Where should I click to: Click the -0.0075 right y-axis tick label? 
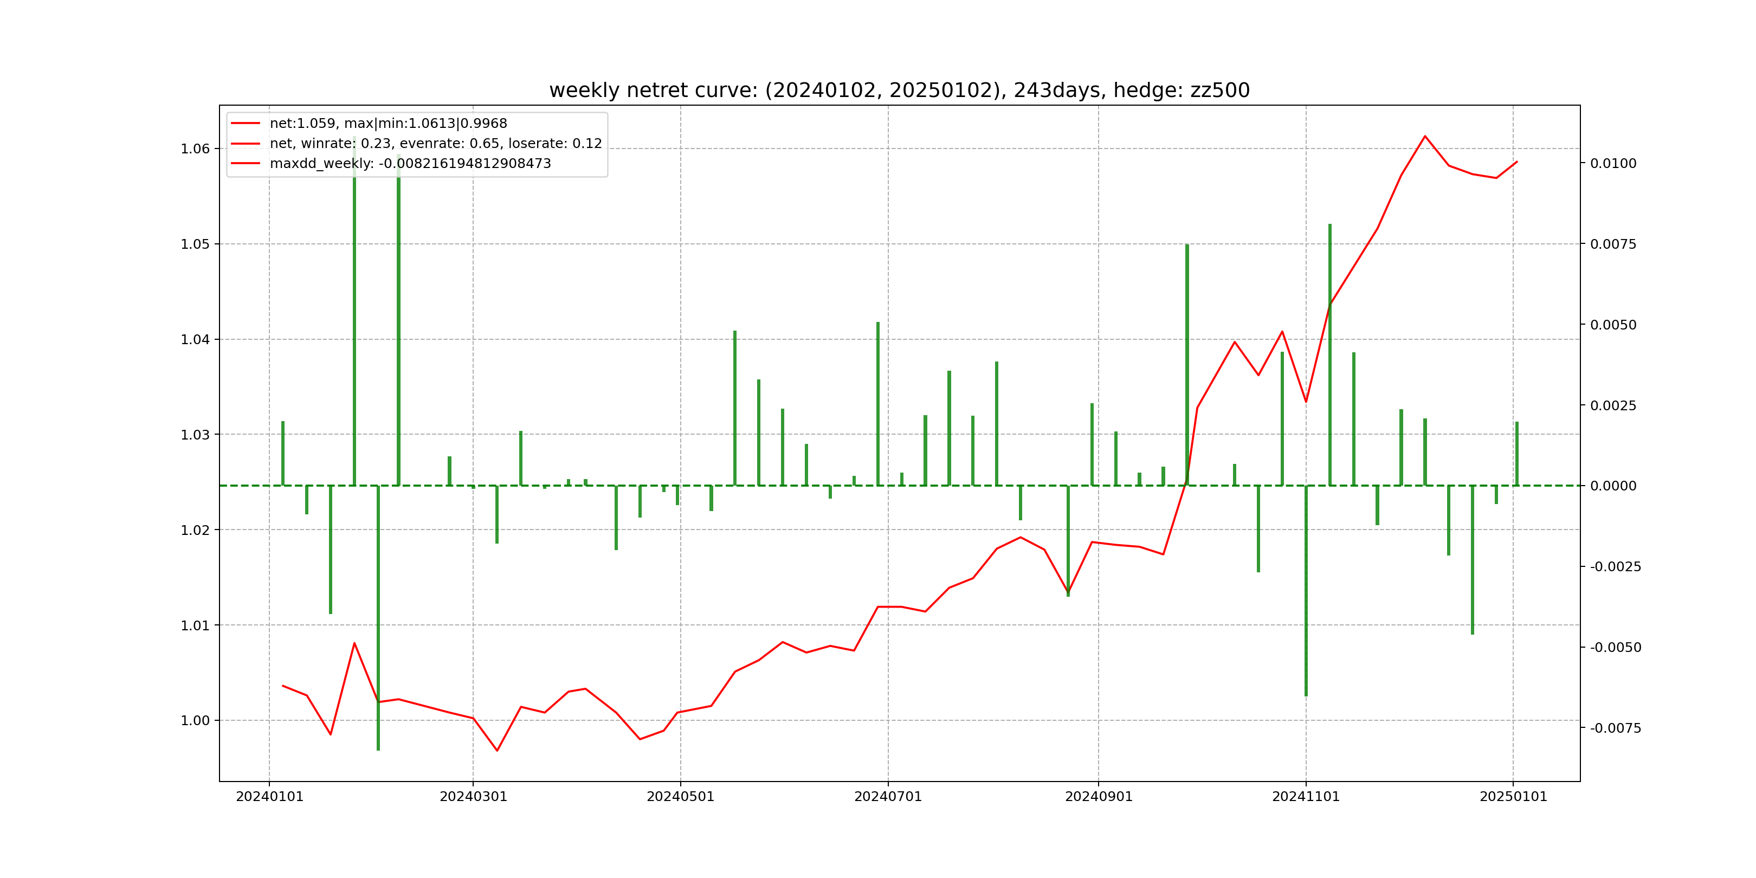coord(1616,728)
